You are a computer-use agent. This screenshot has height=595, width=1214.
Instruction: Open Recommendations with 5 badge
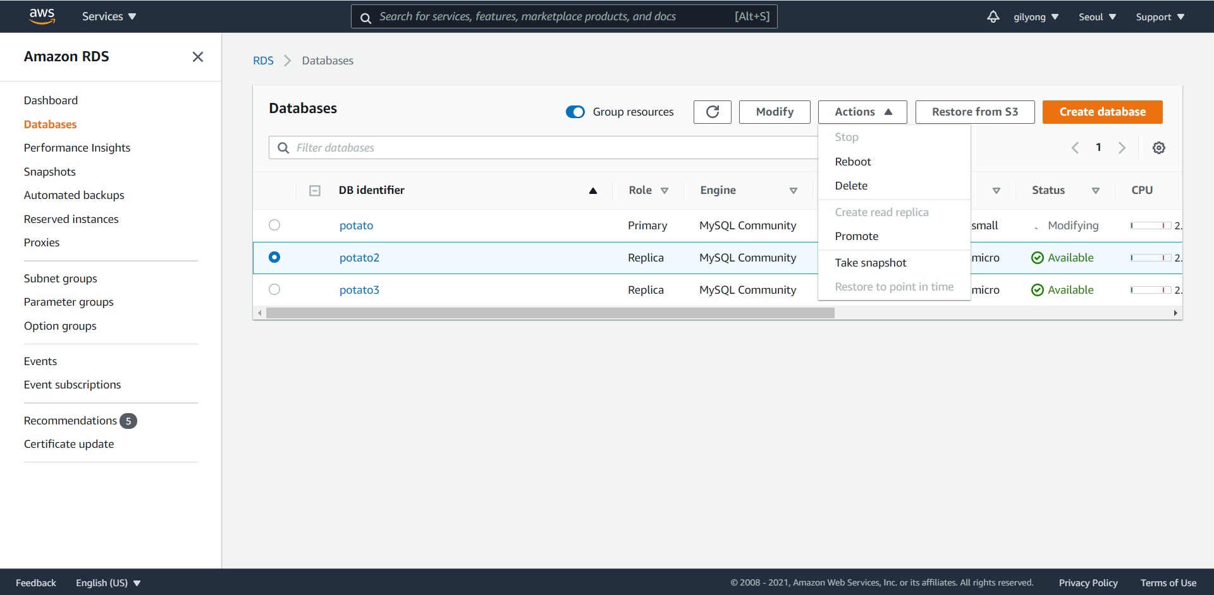[80, 421]
